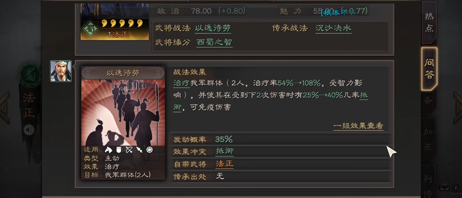
Task: Click Fa Zheng's small portrait avatar
Action: [61, 71]
